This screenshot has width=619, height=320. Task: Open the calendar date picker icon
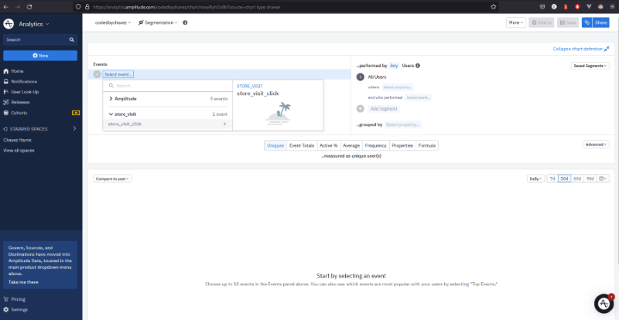click(x=603, y=179)
